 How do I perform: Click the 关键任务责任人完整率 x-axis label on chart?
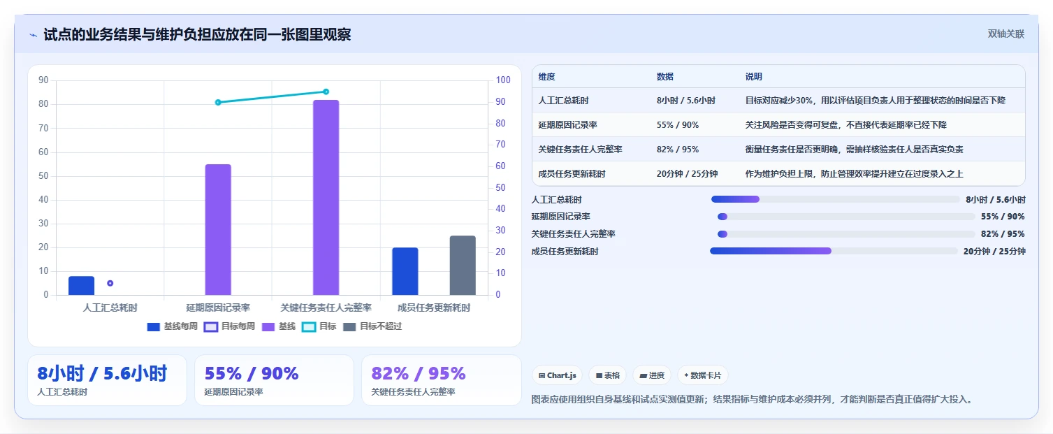(326, 308)
